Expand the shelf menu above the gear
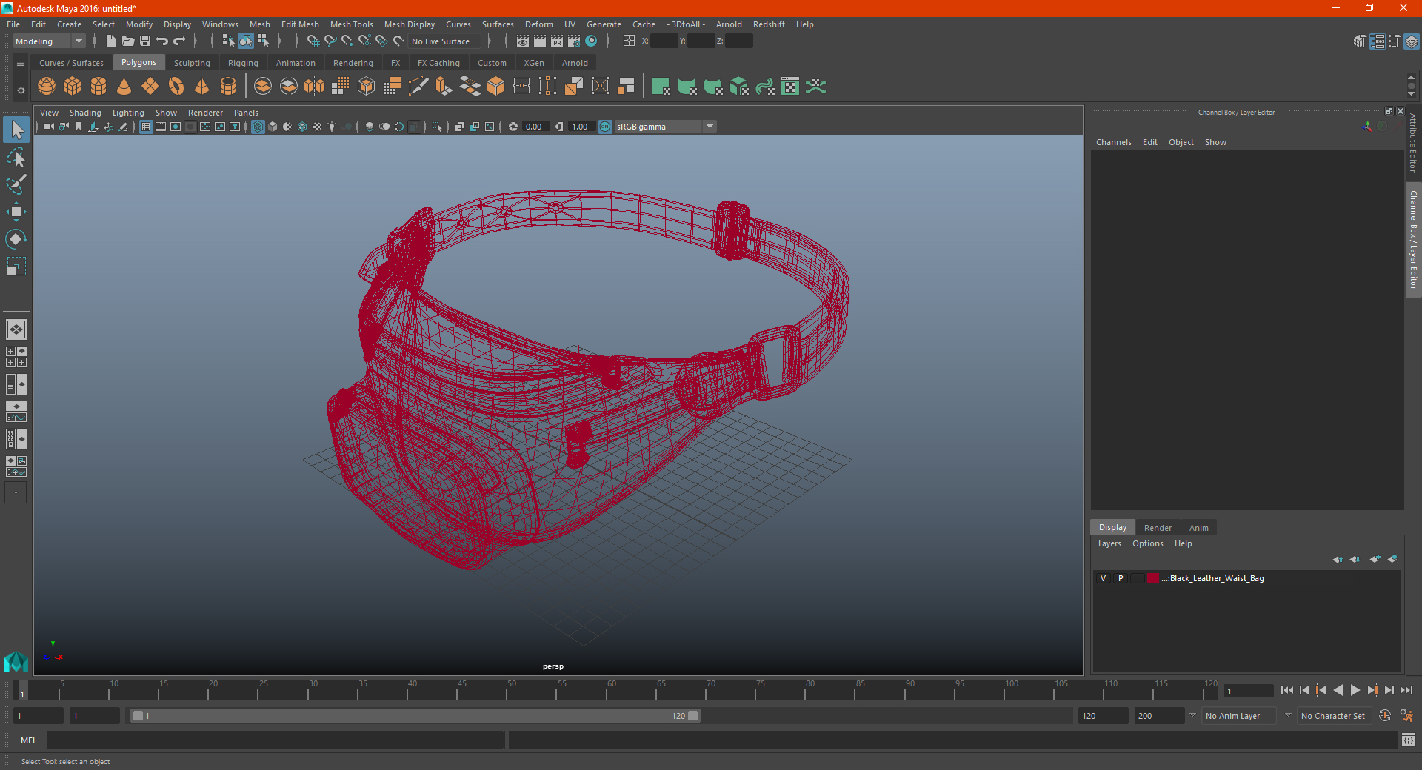Screen dimensions: 1422x770 [21, 64]
